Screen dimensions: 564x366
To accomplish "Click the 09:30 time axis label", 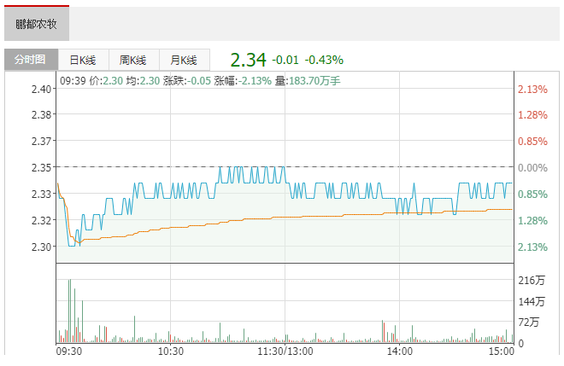I will coord(69,351).
